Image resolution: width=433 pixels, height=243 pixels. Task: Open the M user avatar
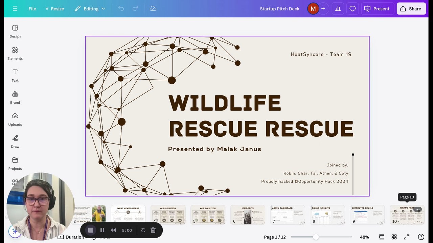coord(313,9)
